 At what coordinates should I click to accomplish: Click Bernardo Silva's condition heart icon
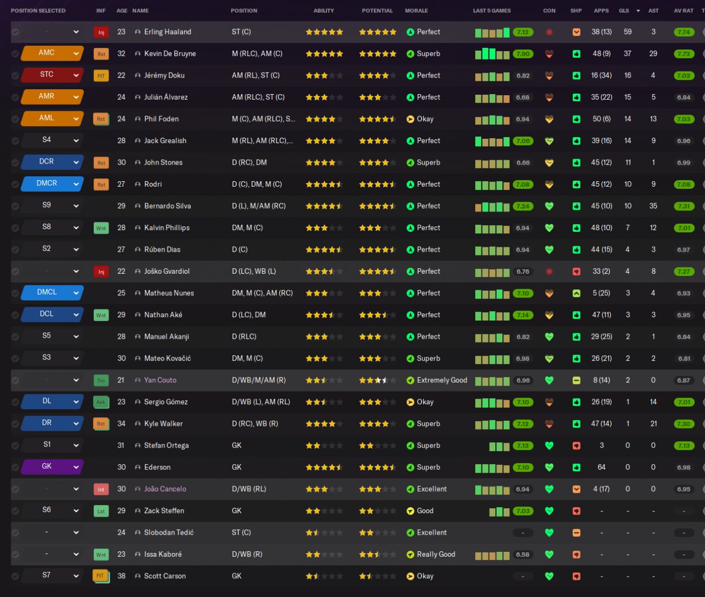[549, 206]
